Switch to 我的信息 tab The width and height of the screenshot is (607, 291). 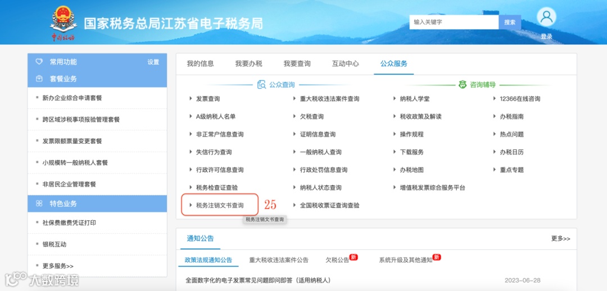coord(200,64)
